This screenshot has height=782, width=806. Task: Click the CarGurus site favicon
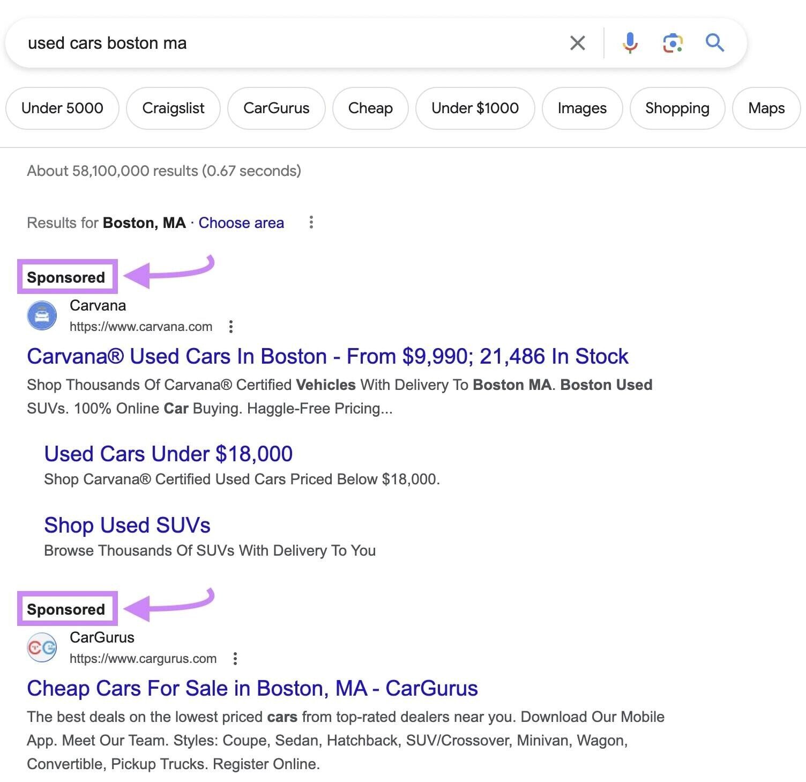[42, 647]
